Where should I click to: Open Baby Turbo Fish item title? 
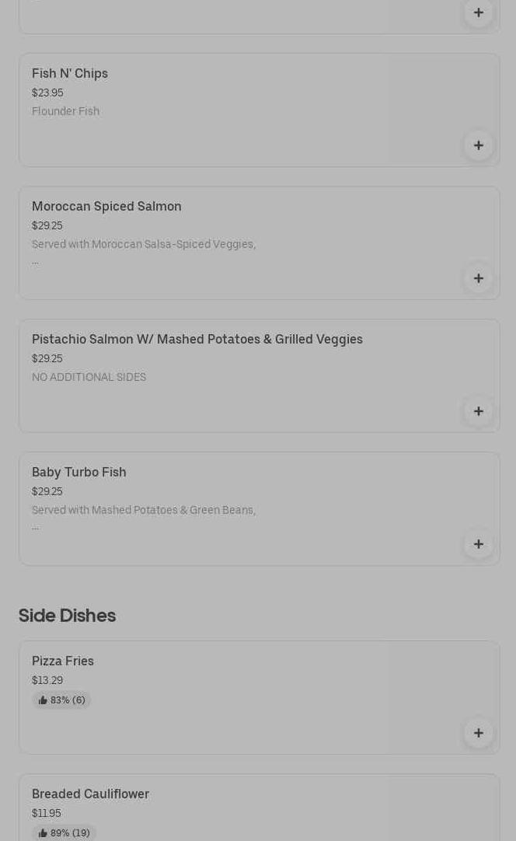coord(78,473)
